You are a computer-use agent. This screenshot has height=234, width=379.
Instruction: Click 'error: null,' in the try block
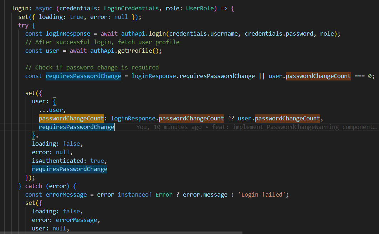tap(52, 152)
